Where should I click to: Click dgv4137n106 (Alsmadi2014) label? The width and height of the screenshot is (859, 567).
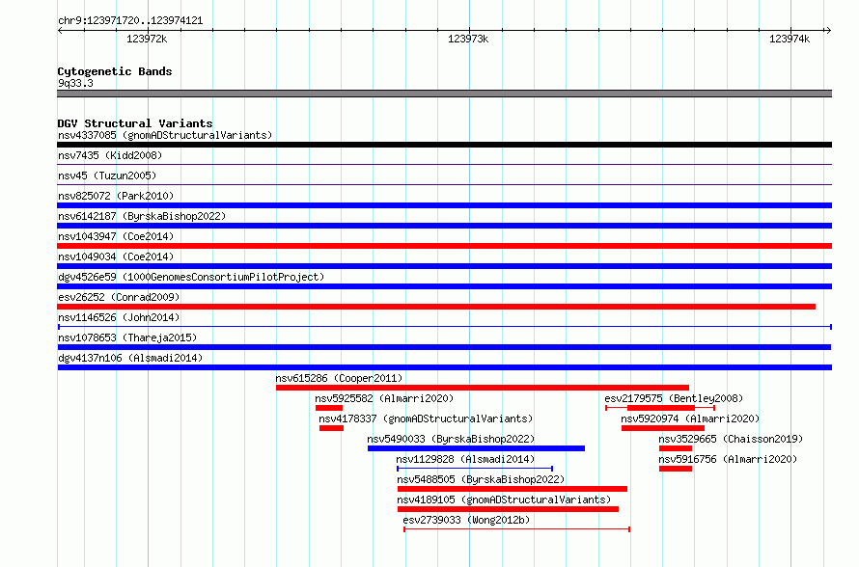coord(130,358)
